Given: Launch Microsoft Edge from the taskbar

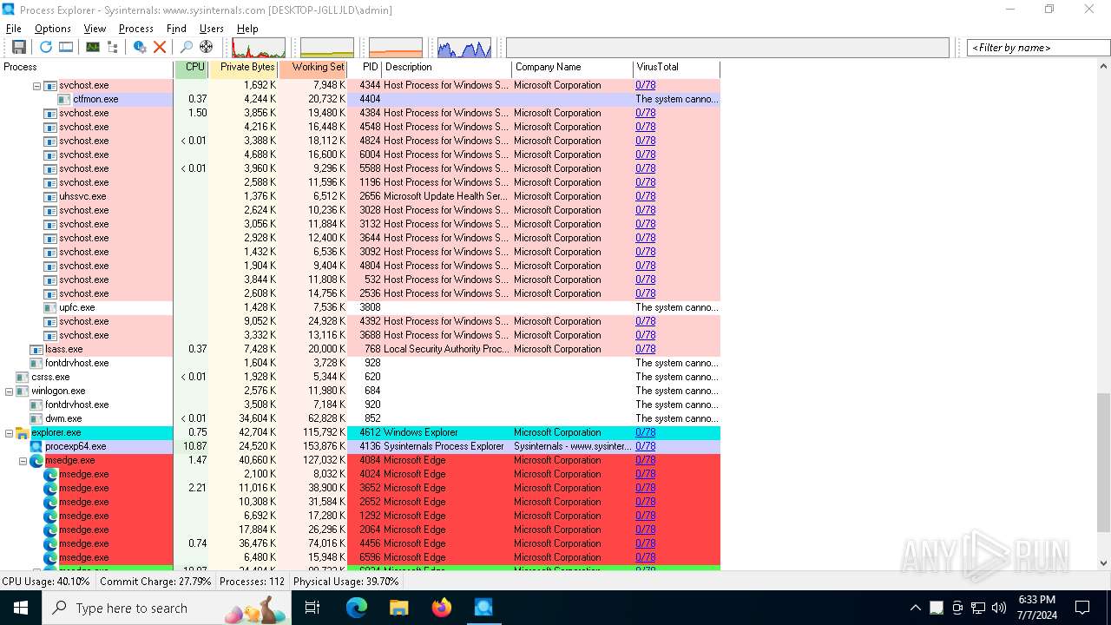Looking at the screenshot, I should (x=357, y=608).
